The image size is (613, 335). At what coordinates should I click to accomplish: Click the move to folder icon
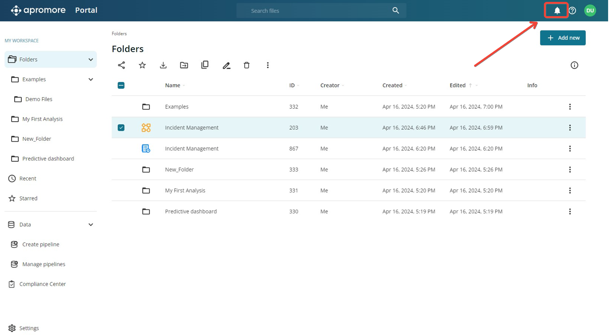pos(184,65)
